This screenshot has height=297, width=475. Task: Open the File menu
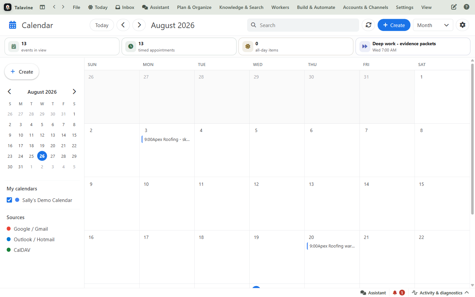pyautogui.click(x=77, y=7)
